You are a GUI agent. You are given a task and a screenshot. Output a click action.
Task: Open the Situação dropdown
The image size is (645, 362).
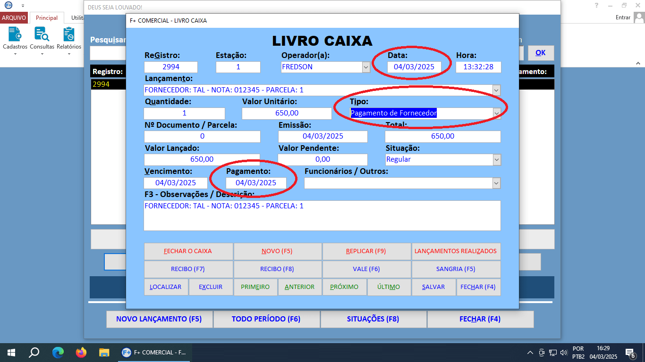point(496,159)
